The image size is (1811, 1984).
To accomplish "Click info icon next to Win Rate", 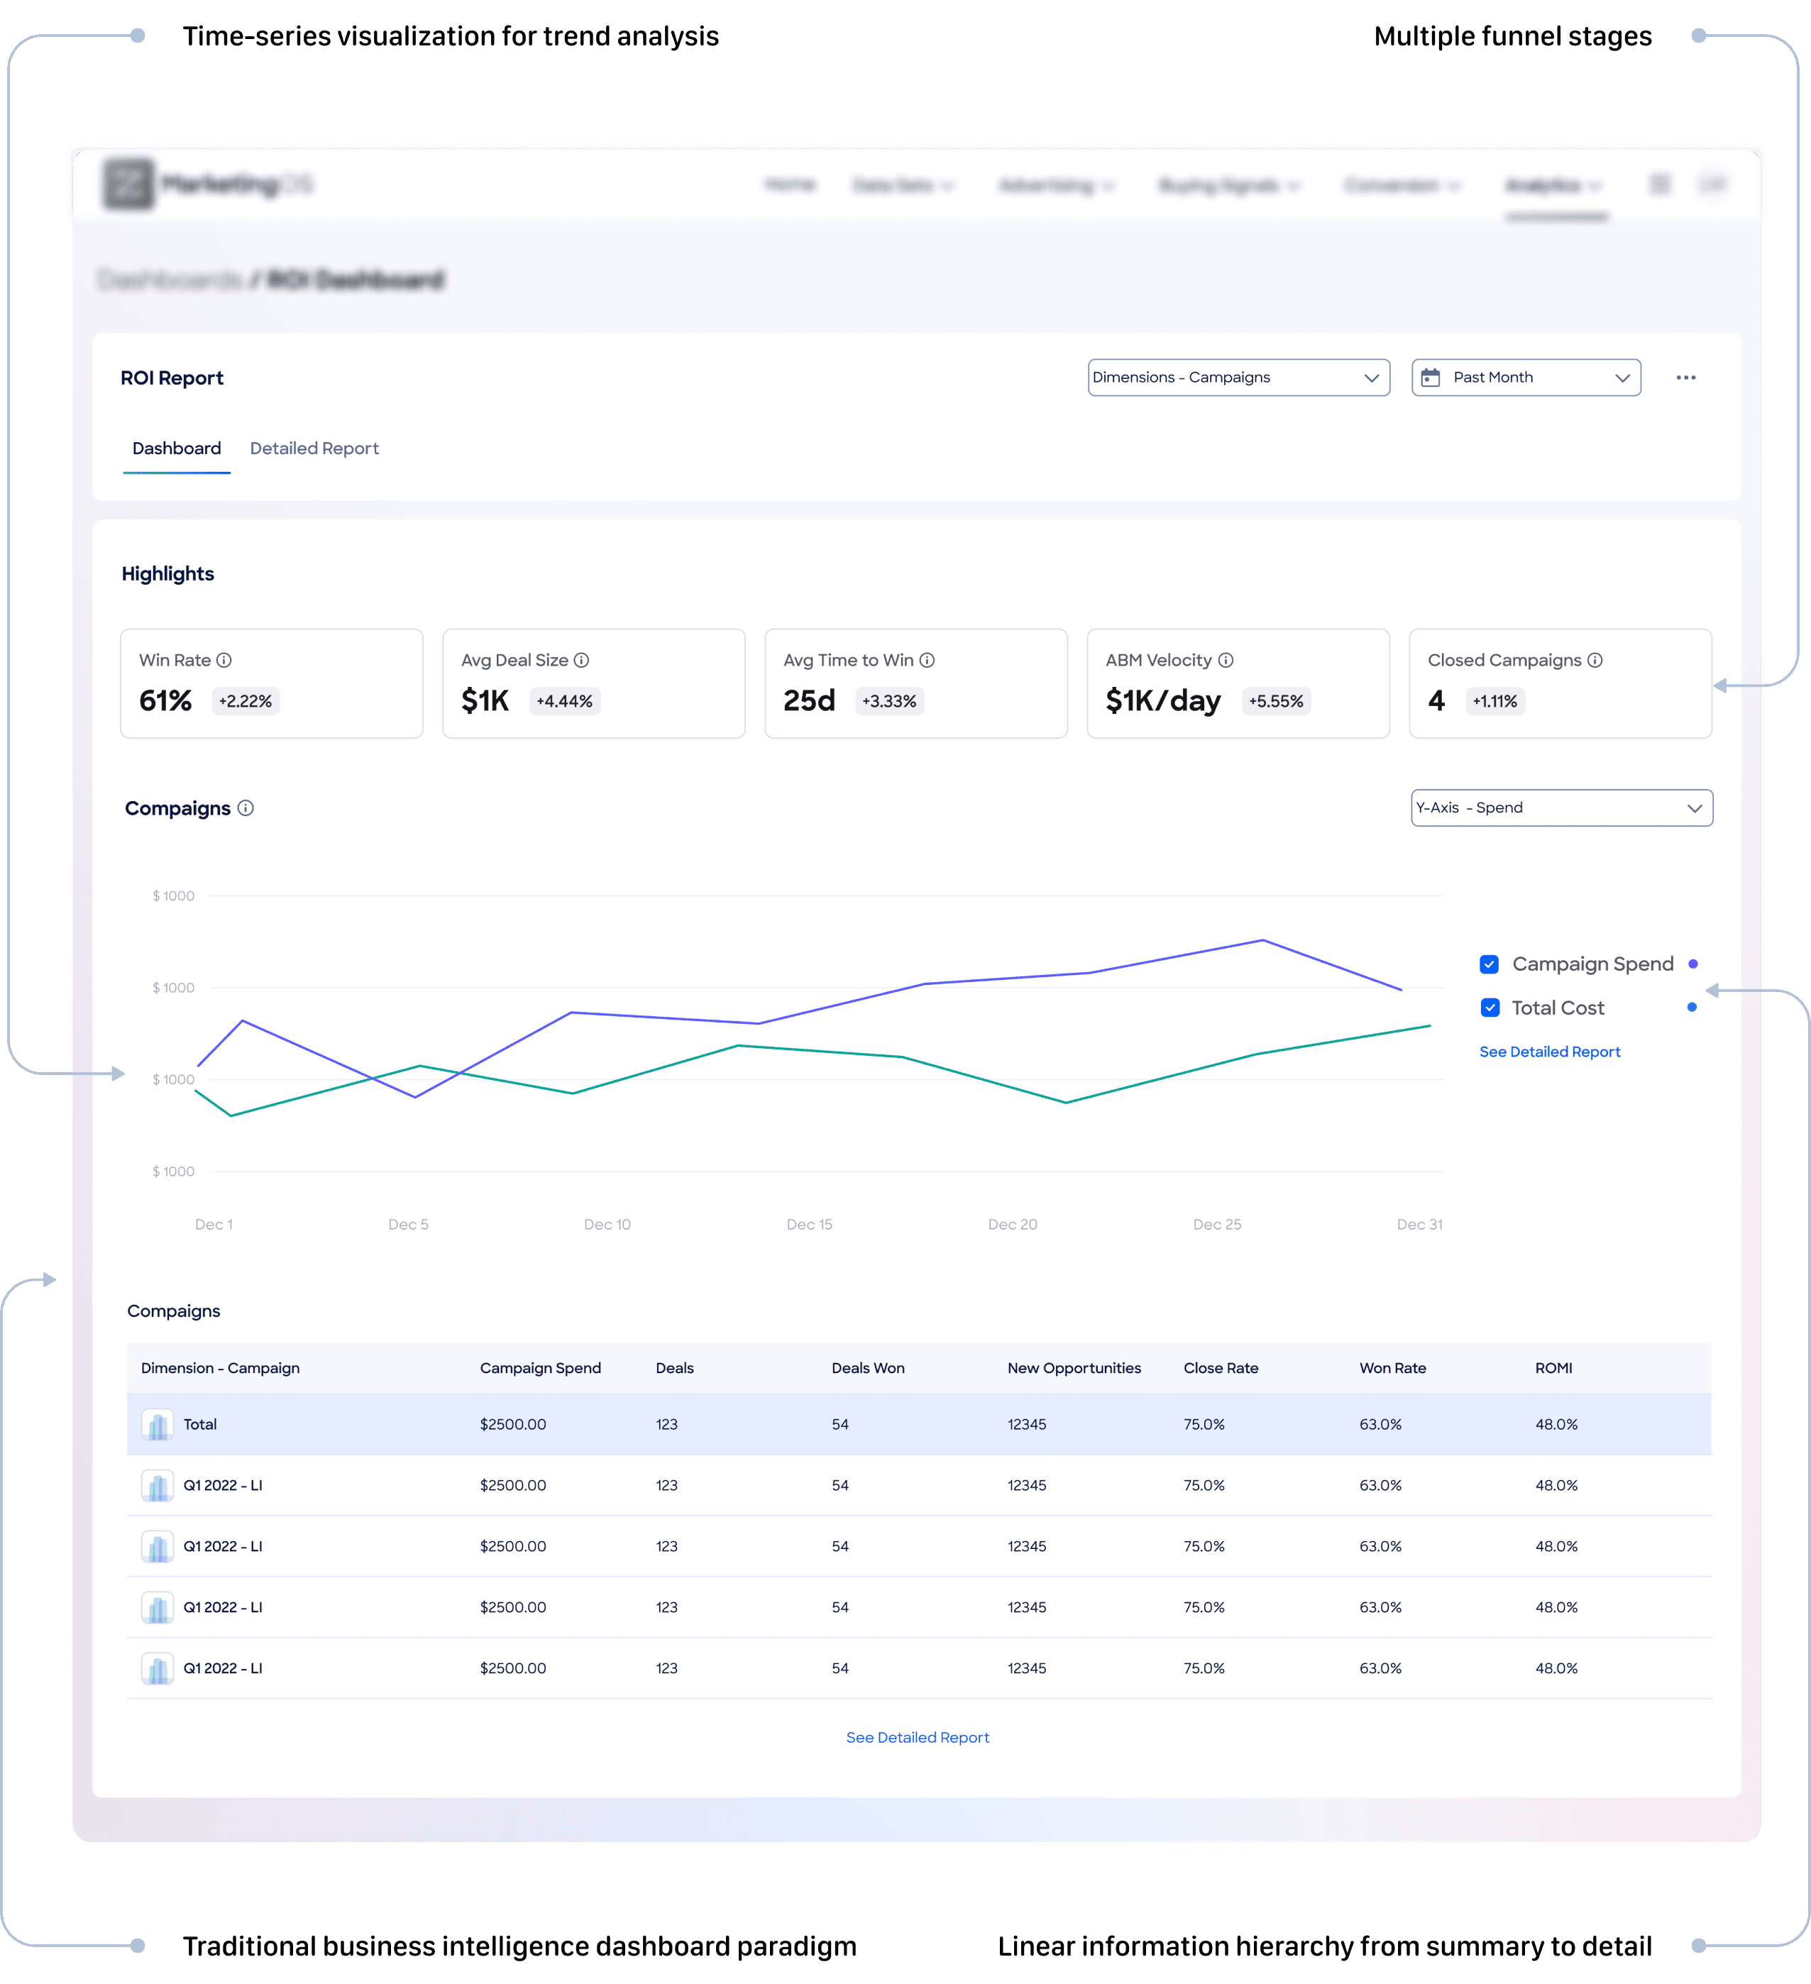I will [x=224, y=661].
